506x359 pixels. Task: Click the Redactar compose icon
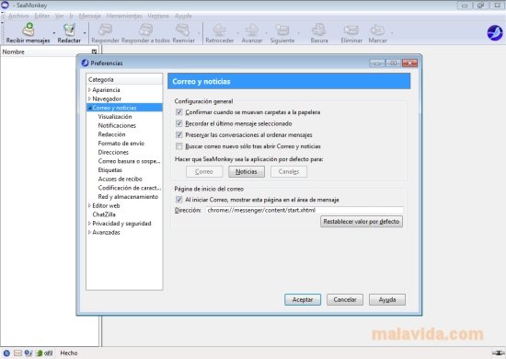[x=69, y=29]
